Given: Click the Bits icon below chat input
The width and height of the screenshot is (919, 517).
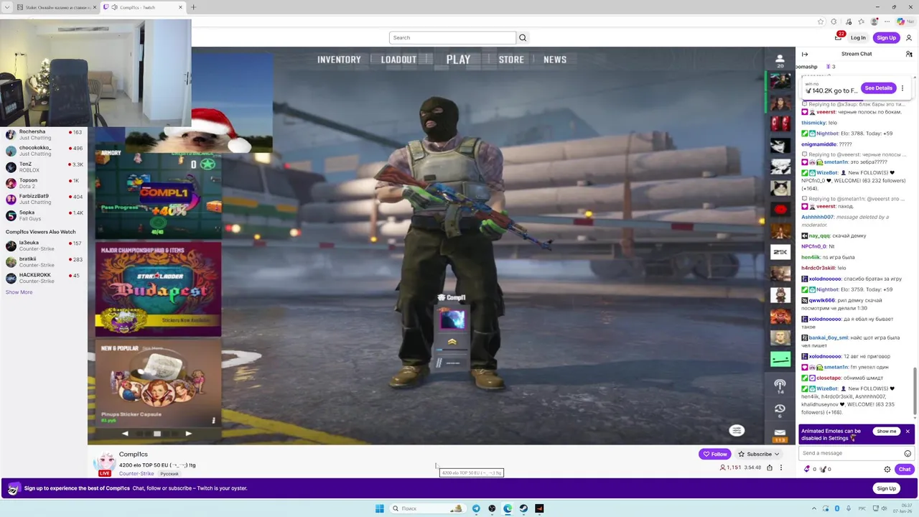Looking at the screenshot, I should 806,469.
